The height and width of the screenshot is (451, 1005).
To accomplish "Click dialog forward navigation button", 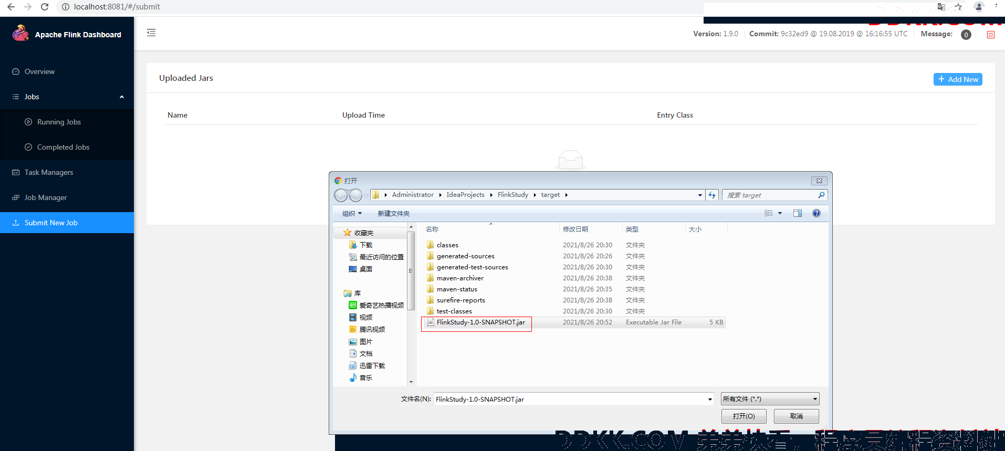I will tap(355, 195).
